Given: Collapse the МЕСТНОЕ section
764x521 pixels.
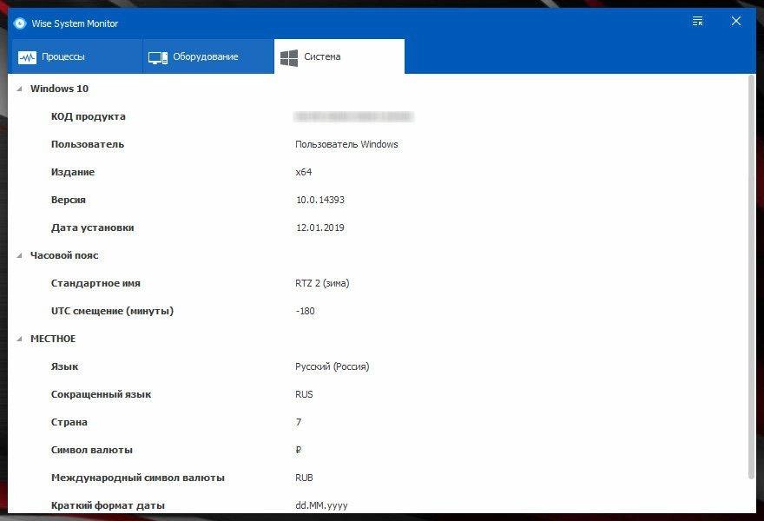Looking at the screenshot, I should coord(19,339).
